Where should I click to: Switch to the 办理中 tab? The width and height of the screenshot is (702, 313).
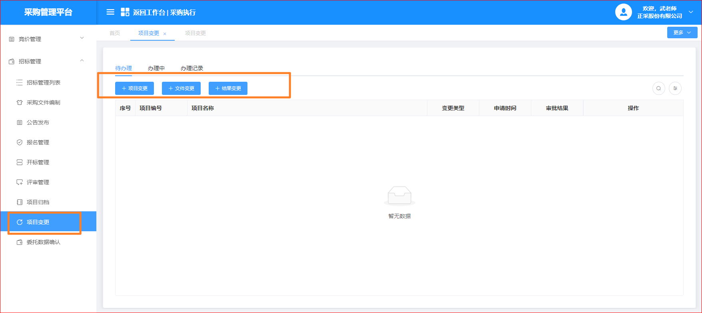[156, 68]
